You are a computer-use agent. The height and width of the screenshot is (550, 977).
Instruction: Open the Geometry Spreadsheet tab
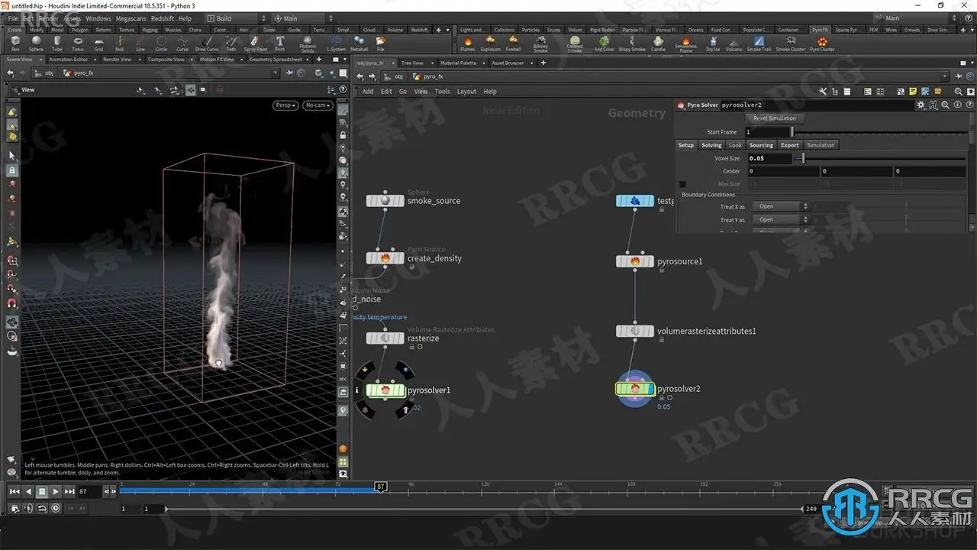(276, 60)
